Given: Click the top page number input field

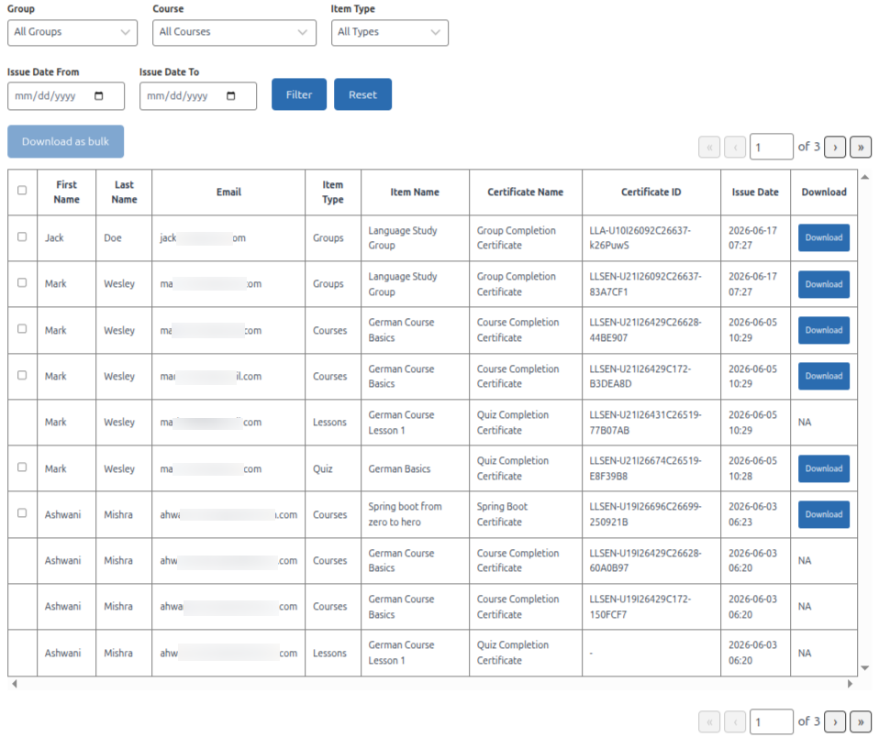Looking at the screenshot, I should pyautogui.click(x=772, y=148).
